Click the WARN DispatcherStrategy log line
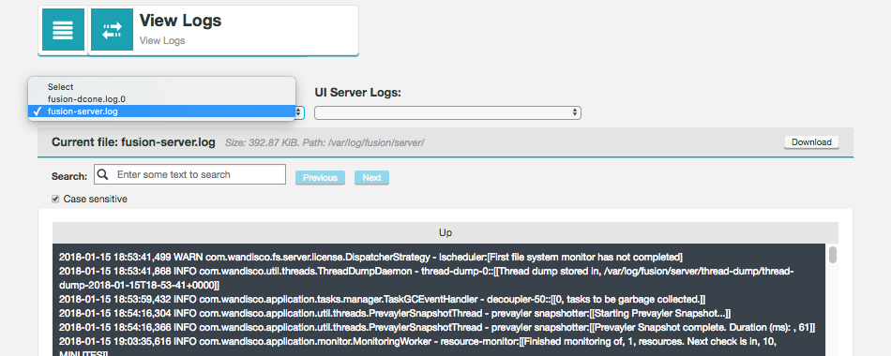This screenshot has height=356, width=891. pos(370,258)
